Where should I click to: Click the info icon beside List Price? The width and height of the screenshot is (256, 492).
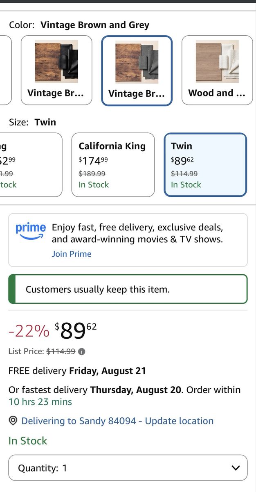click(82, 352)
